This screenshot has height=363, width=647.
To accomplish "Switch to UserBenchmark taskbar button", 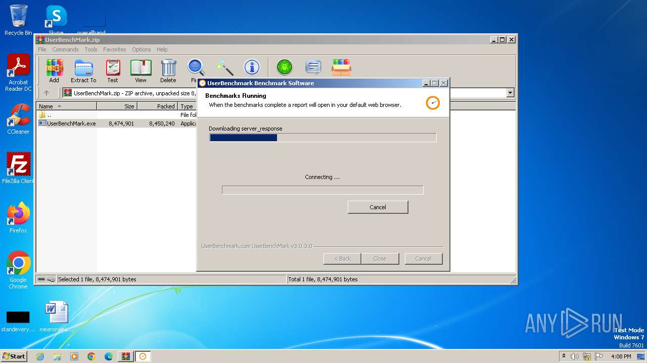I will (x=143, y=356).
